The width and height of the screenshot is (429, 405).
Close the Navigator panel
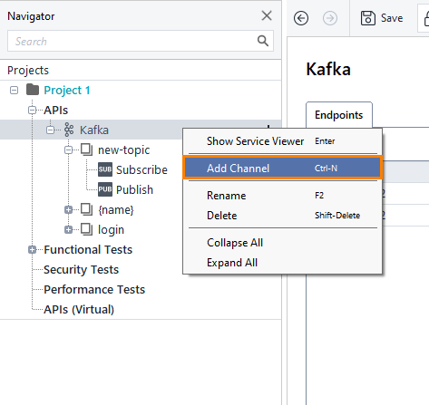click(267, 15)
